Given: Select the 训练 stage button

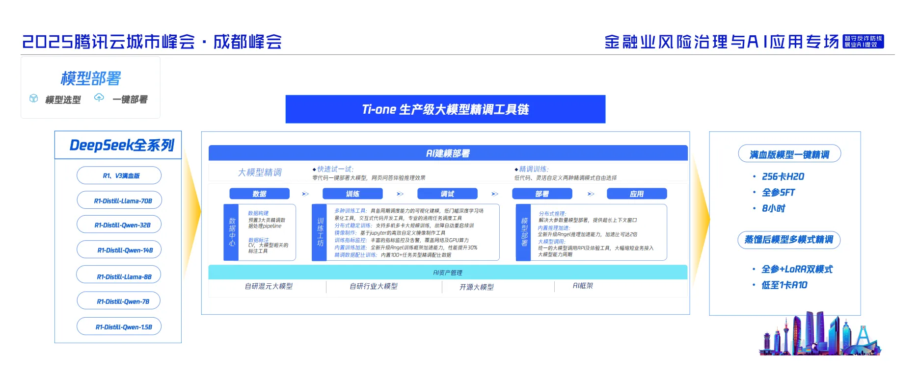Looking at the screenshot, I should tap(352, 194).
